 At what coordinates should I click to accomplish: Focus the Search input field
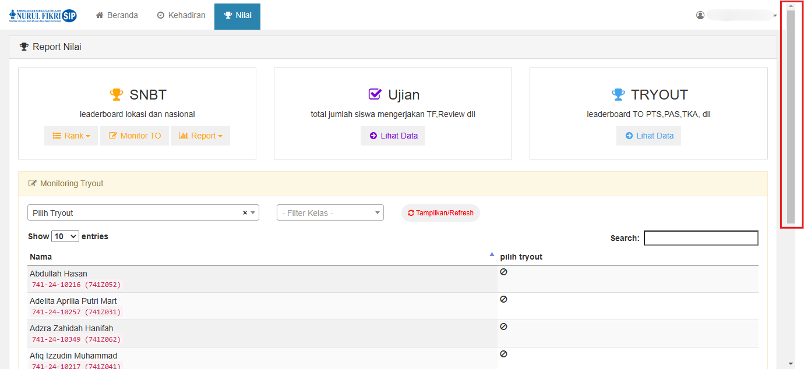coord(701,238)
